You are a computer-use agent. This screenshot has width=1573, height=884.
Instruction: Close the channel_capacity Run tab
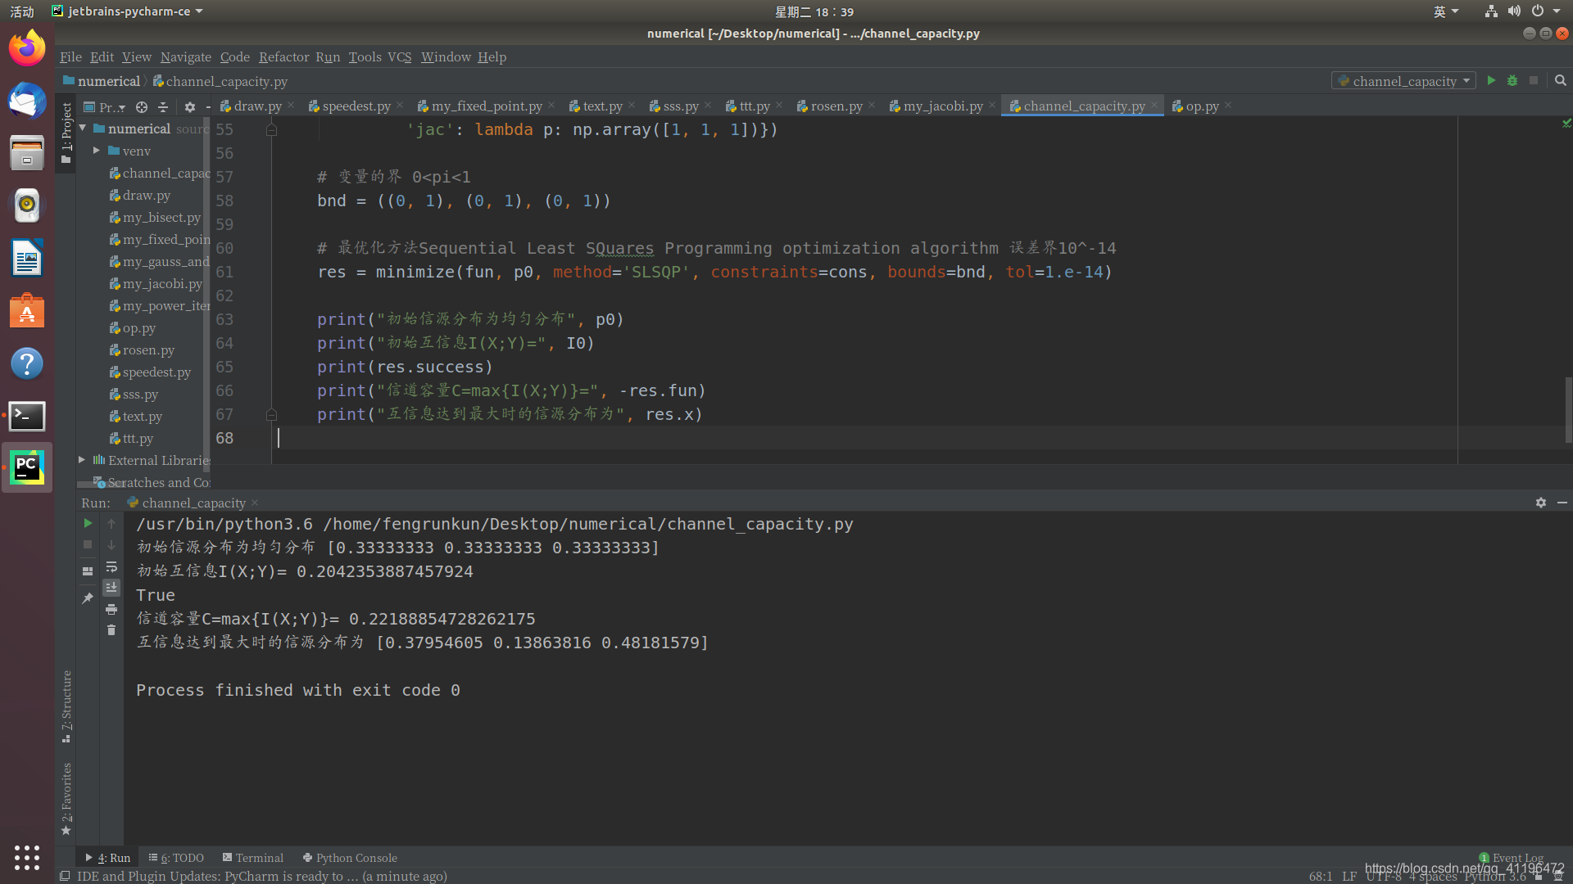coord(255,503)
